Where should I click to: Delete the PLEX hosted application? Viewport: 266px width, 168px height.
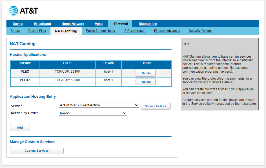click(x=145, y=73)
